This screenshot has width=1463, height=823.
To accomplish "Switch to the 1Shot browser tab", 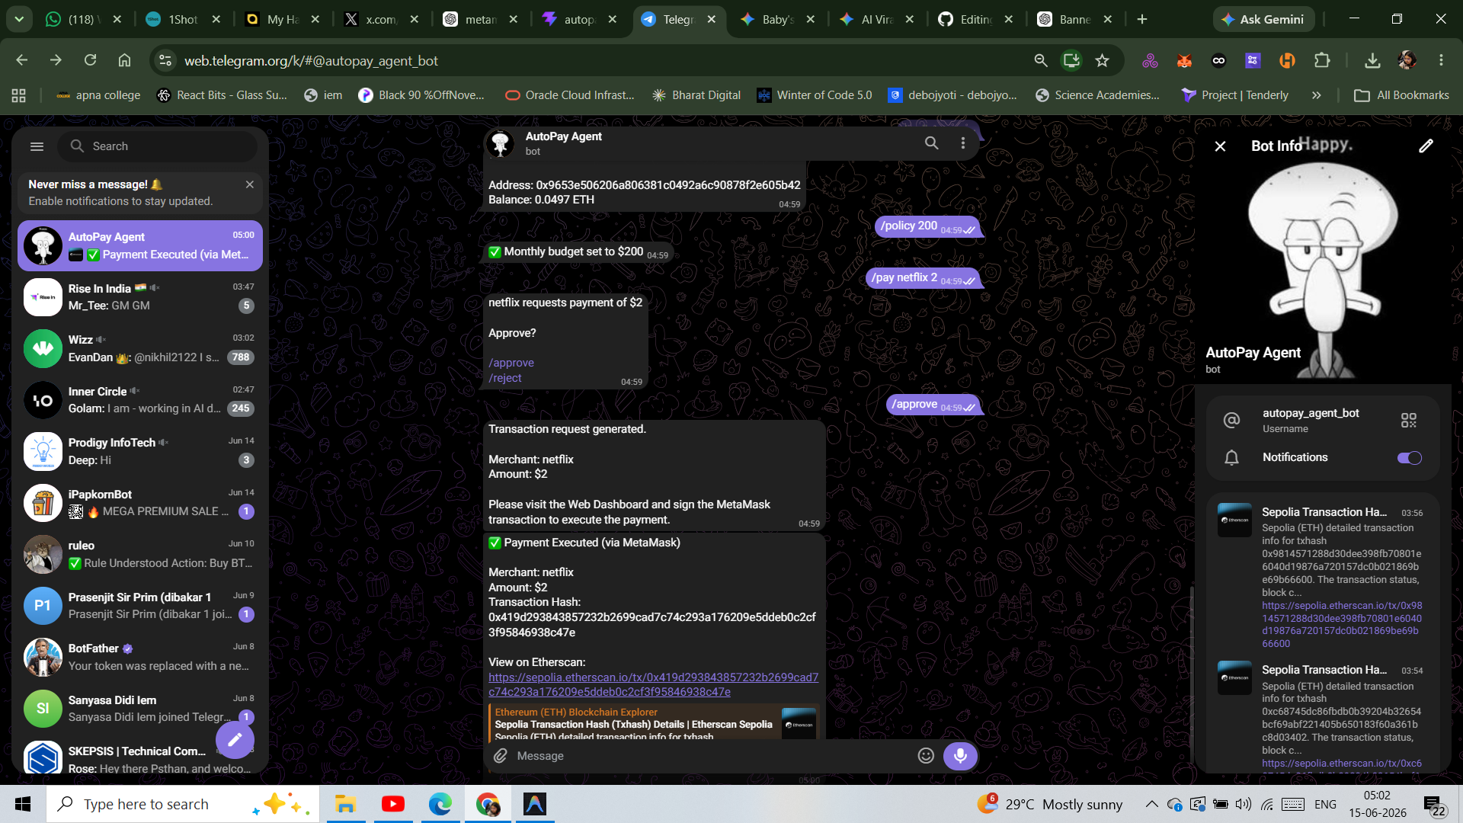I will [182, 20].
